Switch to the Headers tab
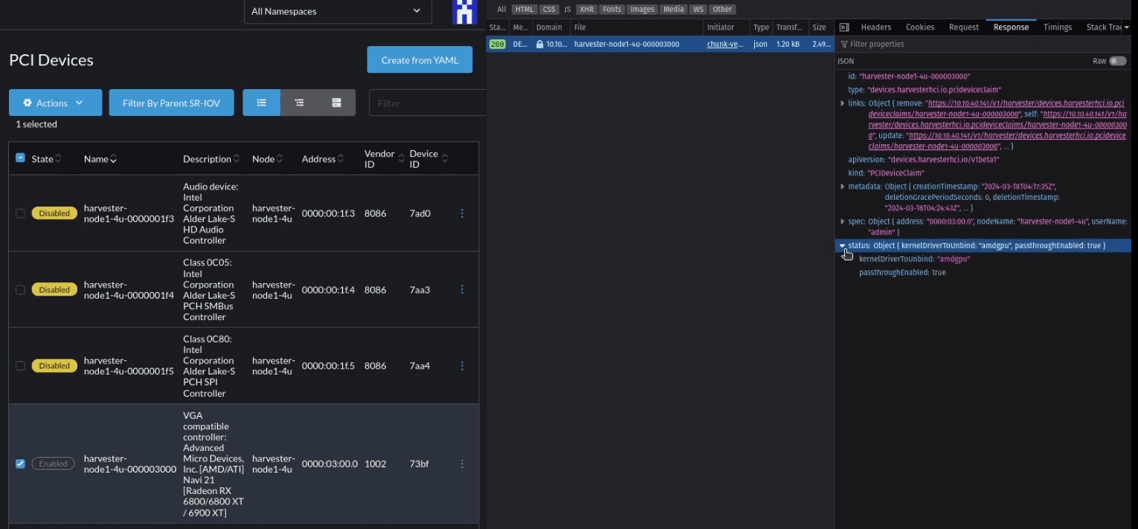Screen dimensions: 1138x529 pyautogui.click(x=875, y=27)
